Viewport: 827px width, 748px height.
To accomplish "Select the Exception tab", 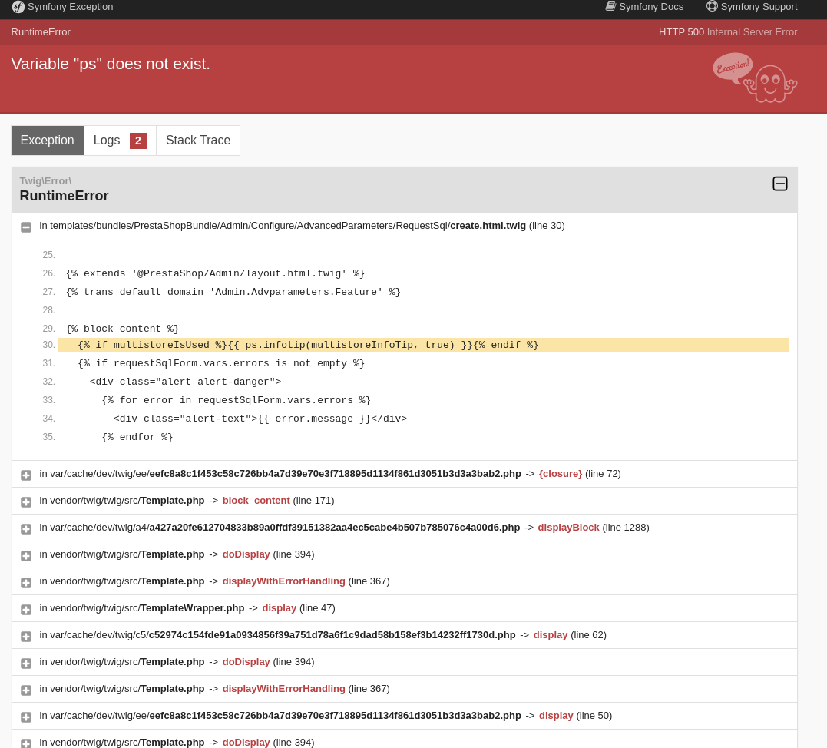I will (x=47, y=140).
